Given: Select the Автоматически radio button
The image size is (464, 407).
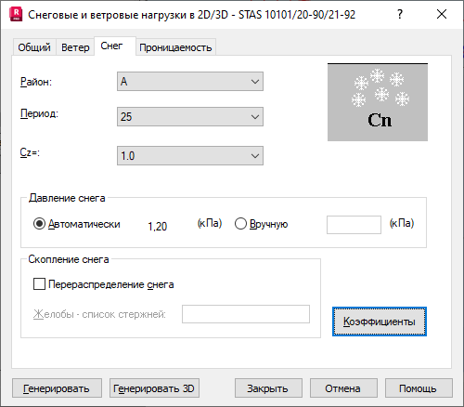Looking at the screenshot, I should 39,224.
